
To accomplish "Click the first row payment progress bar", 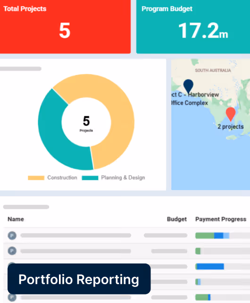I will 223,236.
